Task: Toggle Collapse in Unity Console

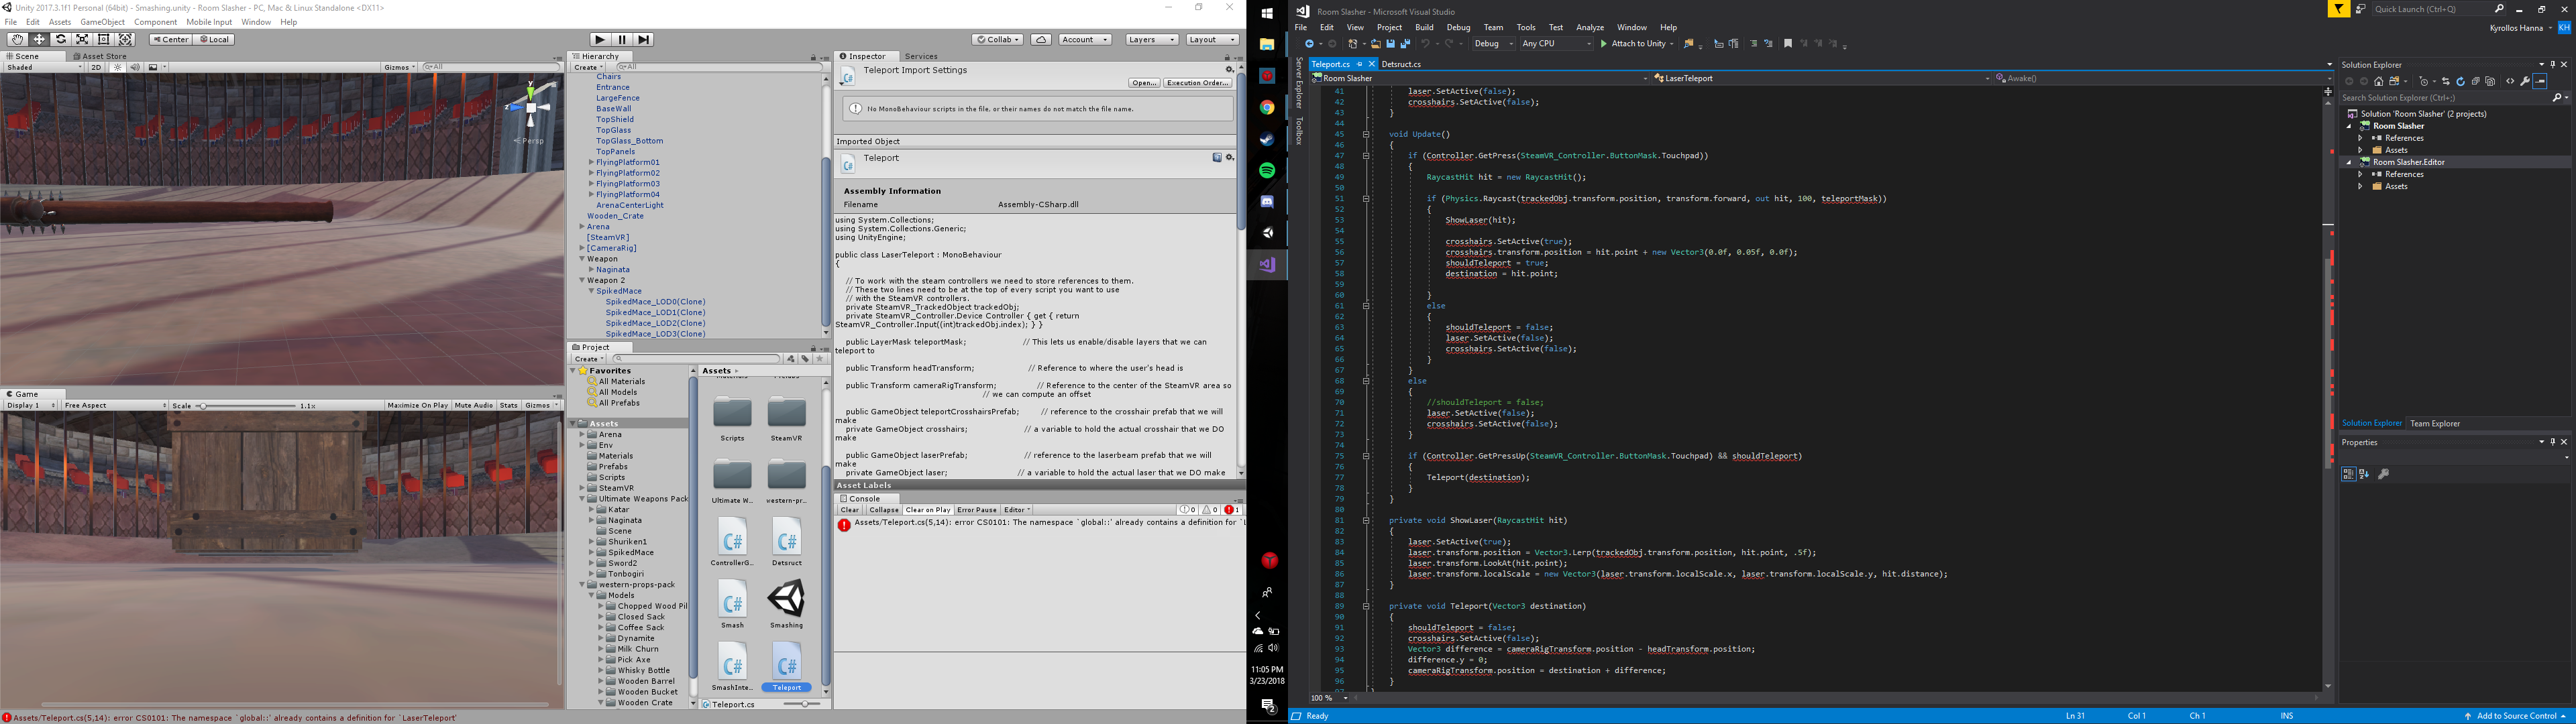Action: 883,510
